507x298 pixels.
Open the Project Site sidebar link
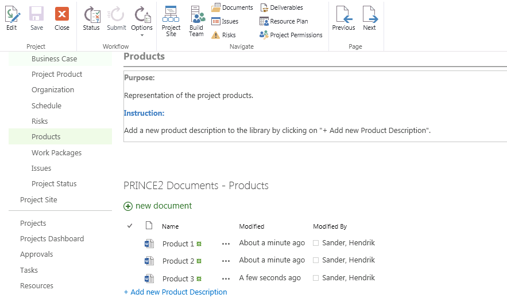38,200
